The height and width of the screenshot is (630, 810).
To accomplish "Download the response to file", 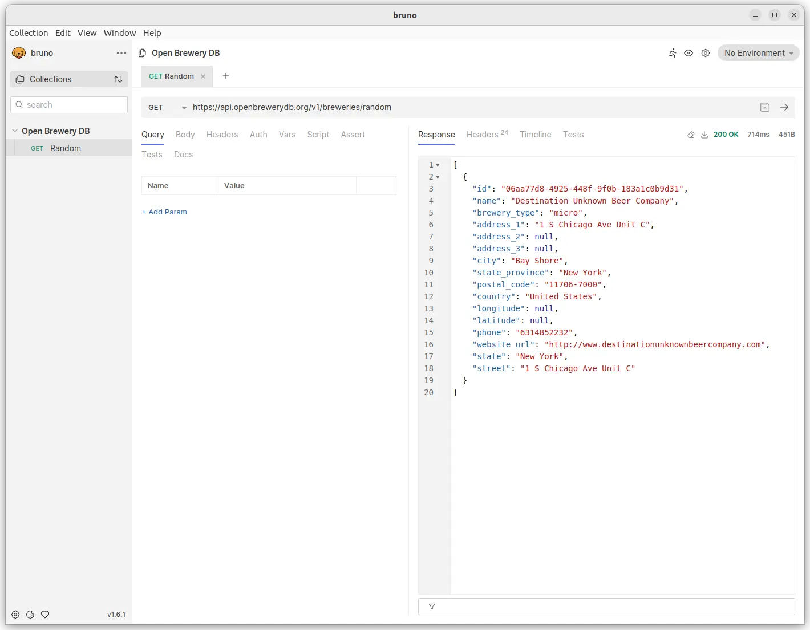I will click(704, 135).
